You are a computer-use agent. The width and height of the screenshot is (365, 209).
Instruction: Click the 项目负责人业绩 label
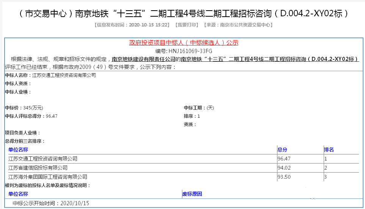[x=23, y=133]
